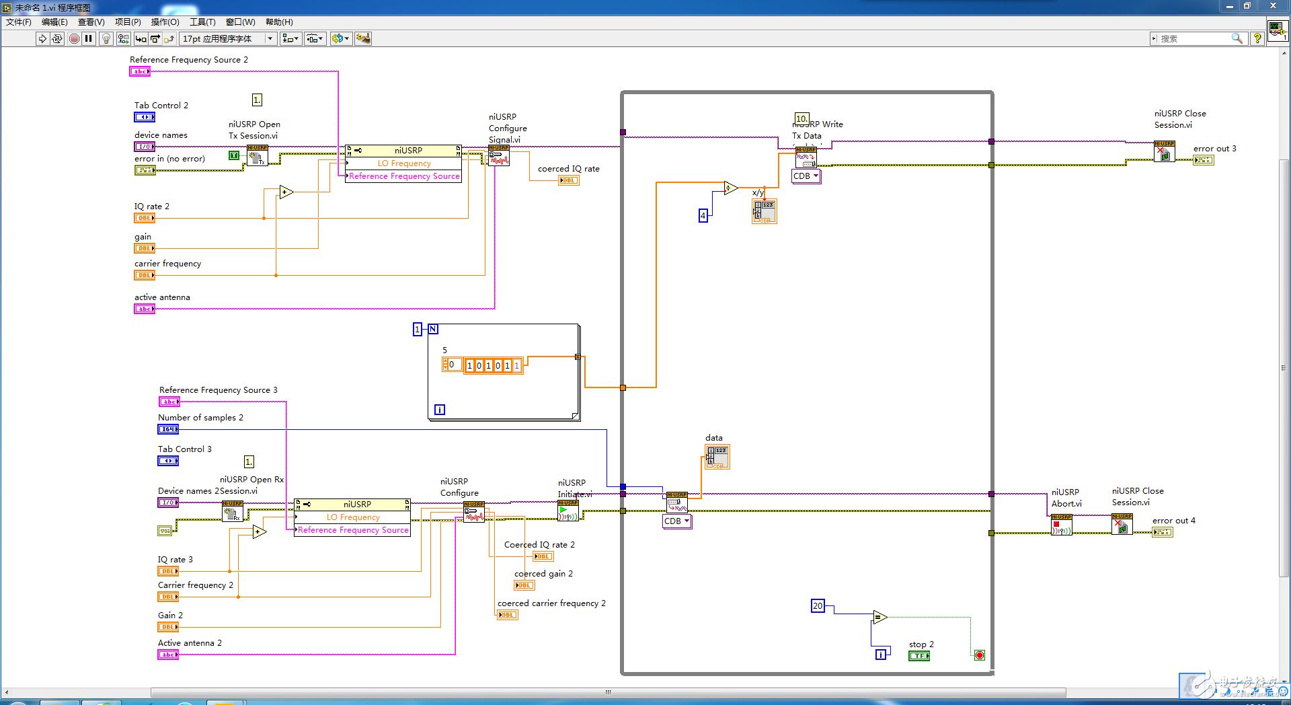The width and height of the screenshot is (1291, 705).
Task: Click the Clean Up Diagram broom icon
Action: [x=363, y=38]
